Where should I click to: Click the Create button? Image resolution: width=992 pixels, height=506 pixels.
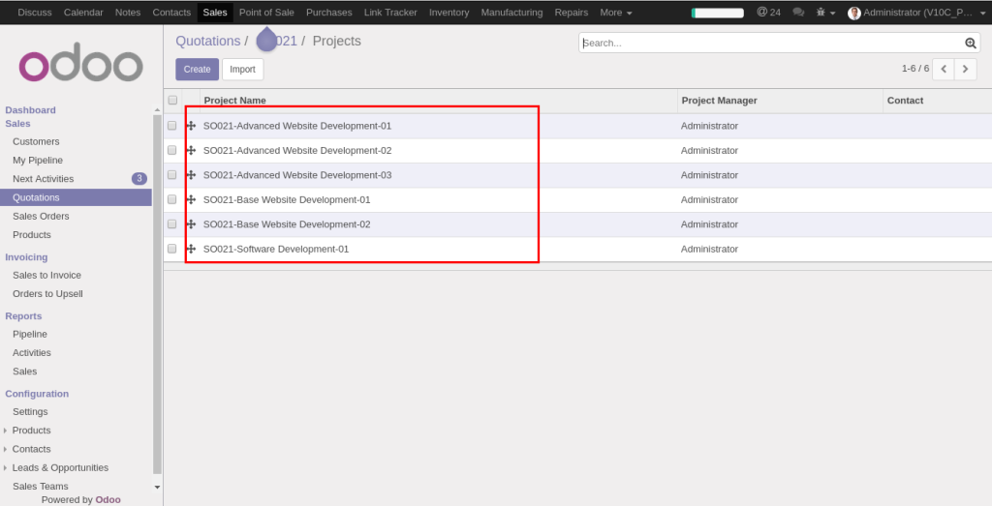pyautogui.click(x=197, y=70)
